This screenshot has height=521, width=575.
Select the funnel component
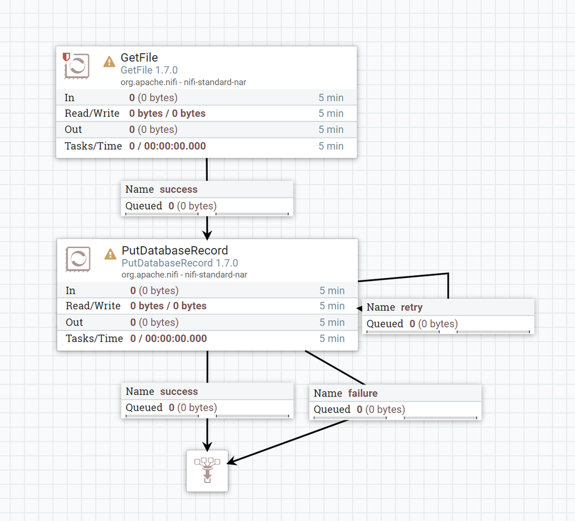coord(207,471)
